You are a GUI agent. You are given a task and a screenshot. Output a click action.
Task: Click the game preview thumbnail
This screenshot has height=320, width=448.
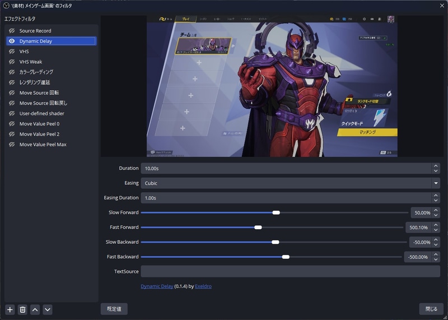pyautogui.click(x=272, y=86)
